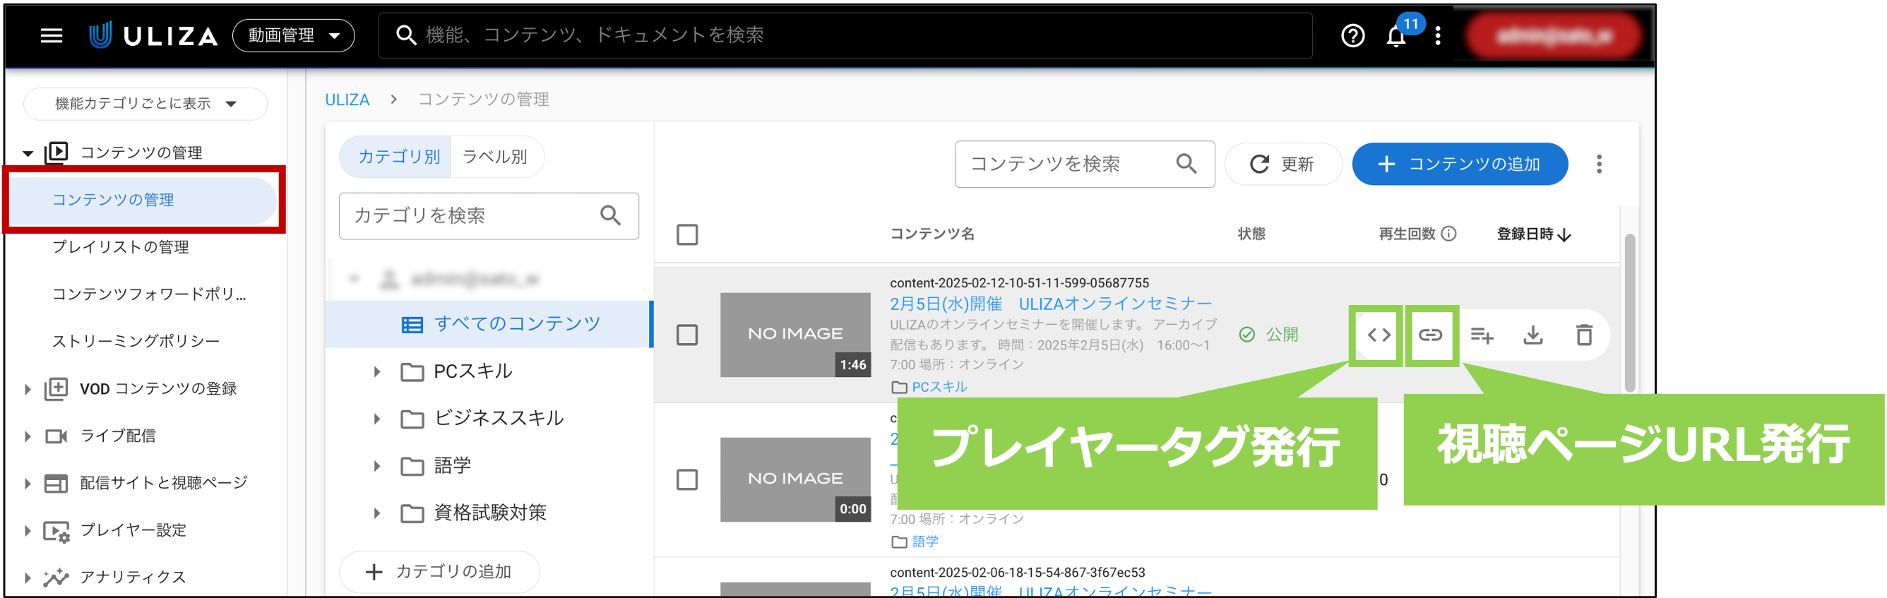
Task: Click the content list vertical scrollbar
Action: [x=1629, y=313]
